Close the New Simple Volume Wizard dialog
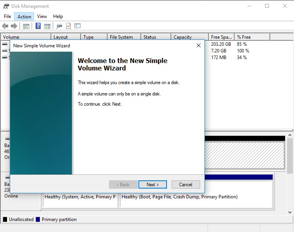 198,46
